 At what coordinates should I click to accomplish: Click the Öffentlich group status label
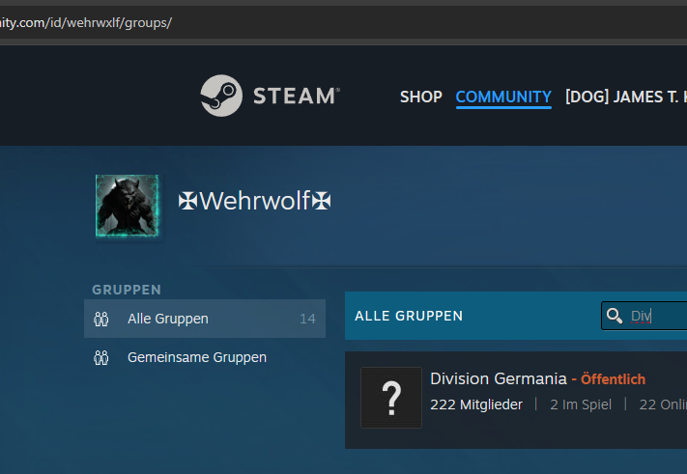point(613,379)
